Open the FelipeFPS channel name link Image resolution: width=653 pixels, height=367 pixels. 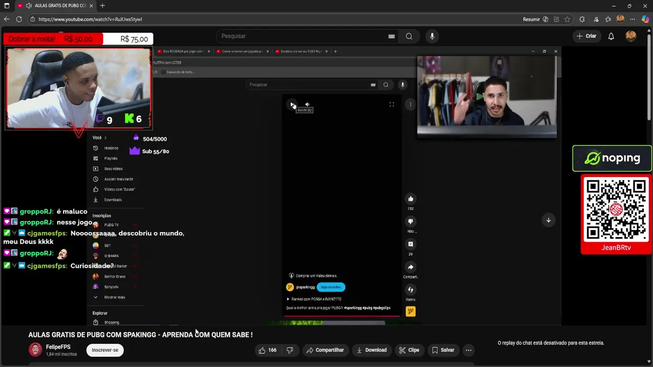[58, 347]
